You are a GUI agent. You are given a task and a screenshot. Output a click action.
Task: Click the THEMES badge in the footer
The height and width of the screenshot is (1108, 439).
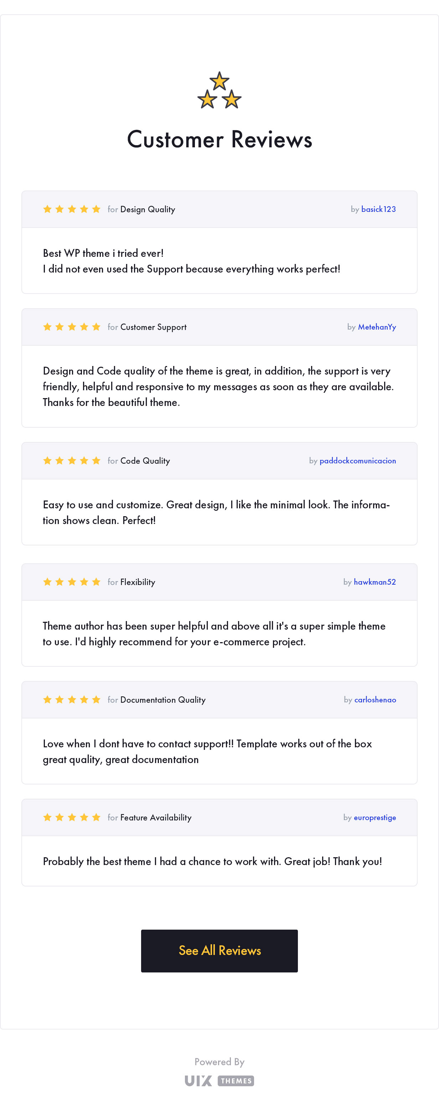click(x=236, y=1081)
